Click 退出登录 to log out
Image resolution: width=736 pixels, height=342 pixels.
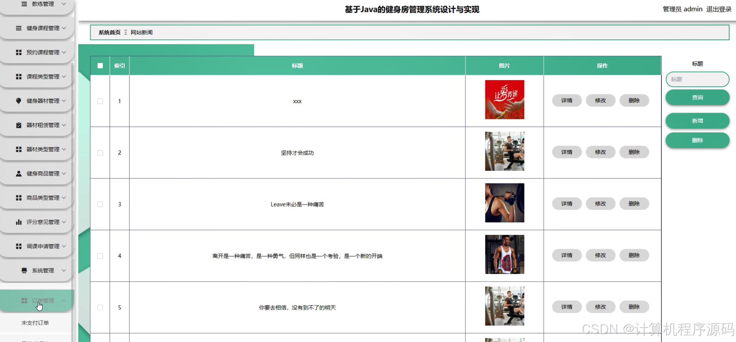point(719,9)
